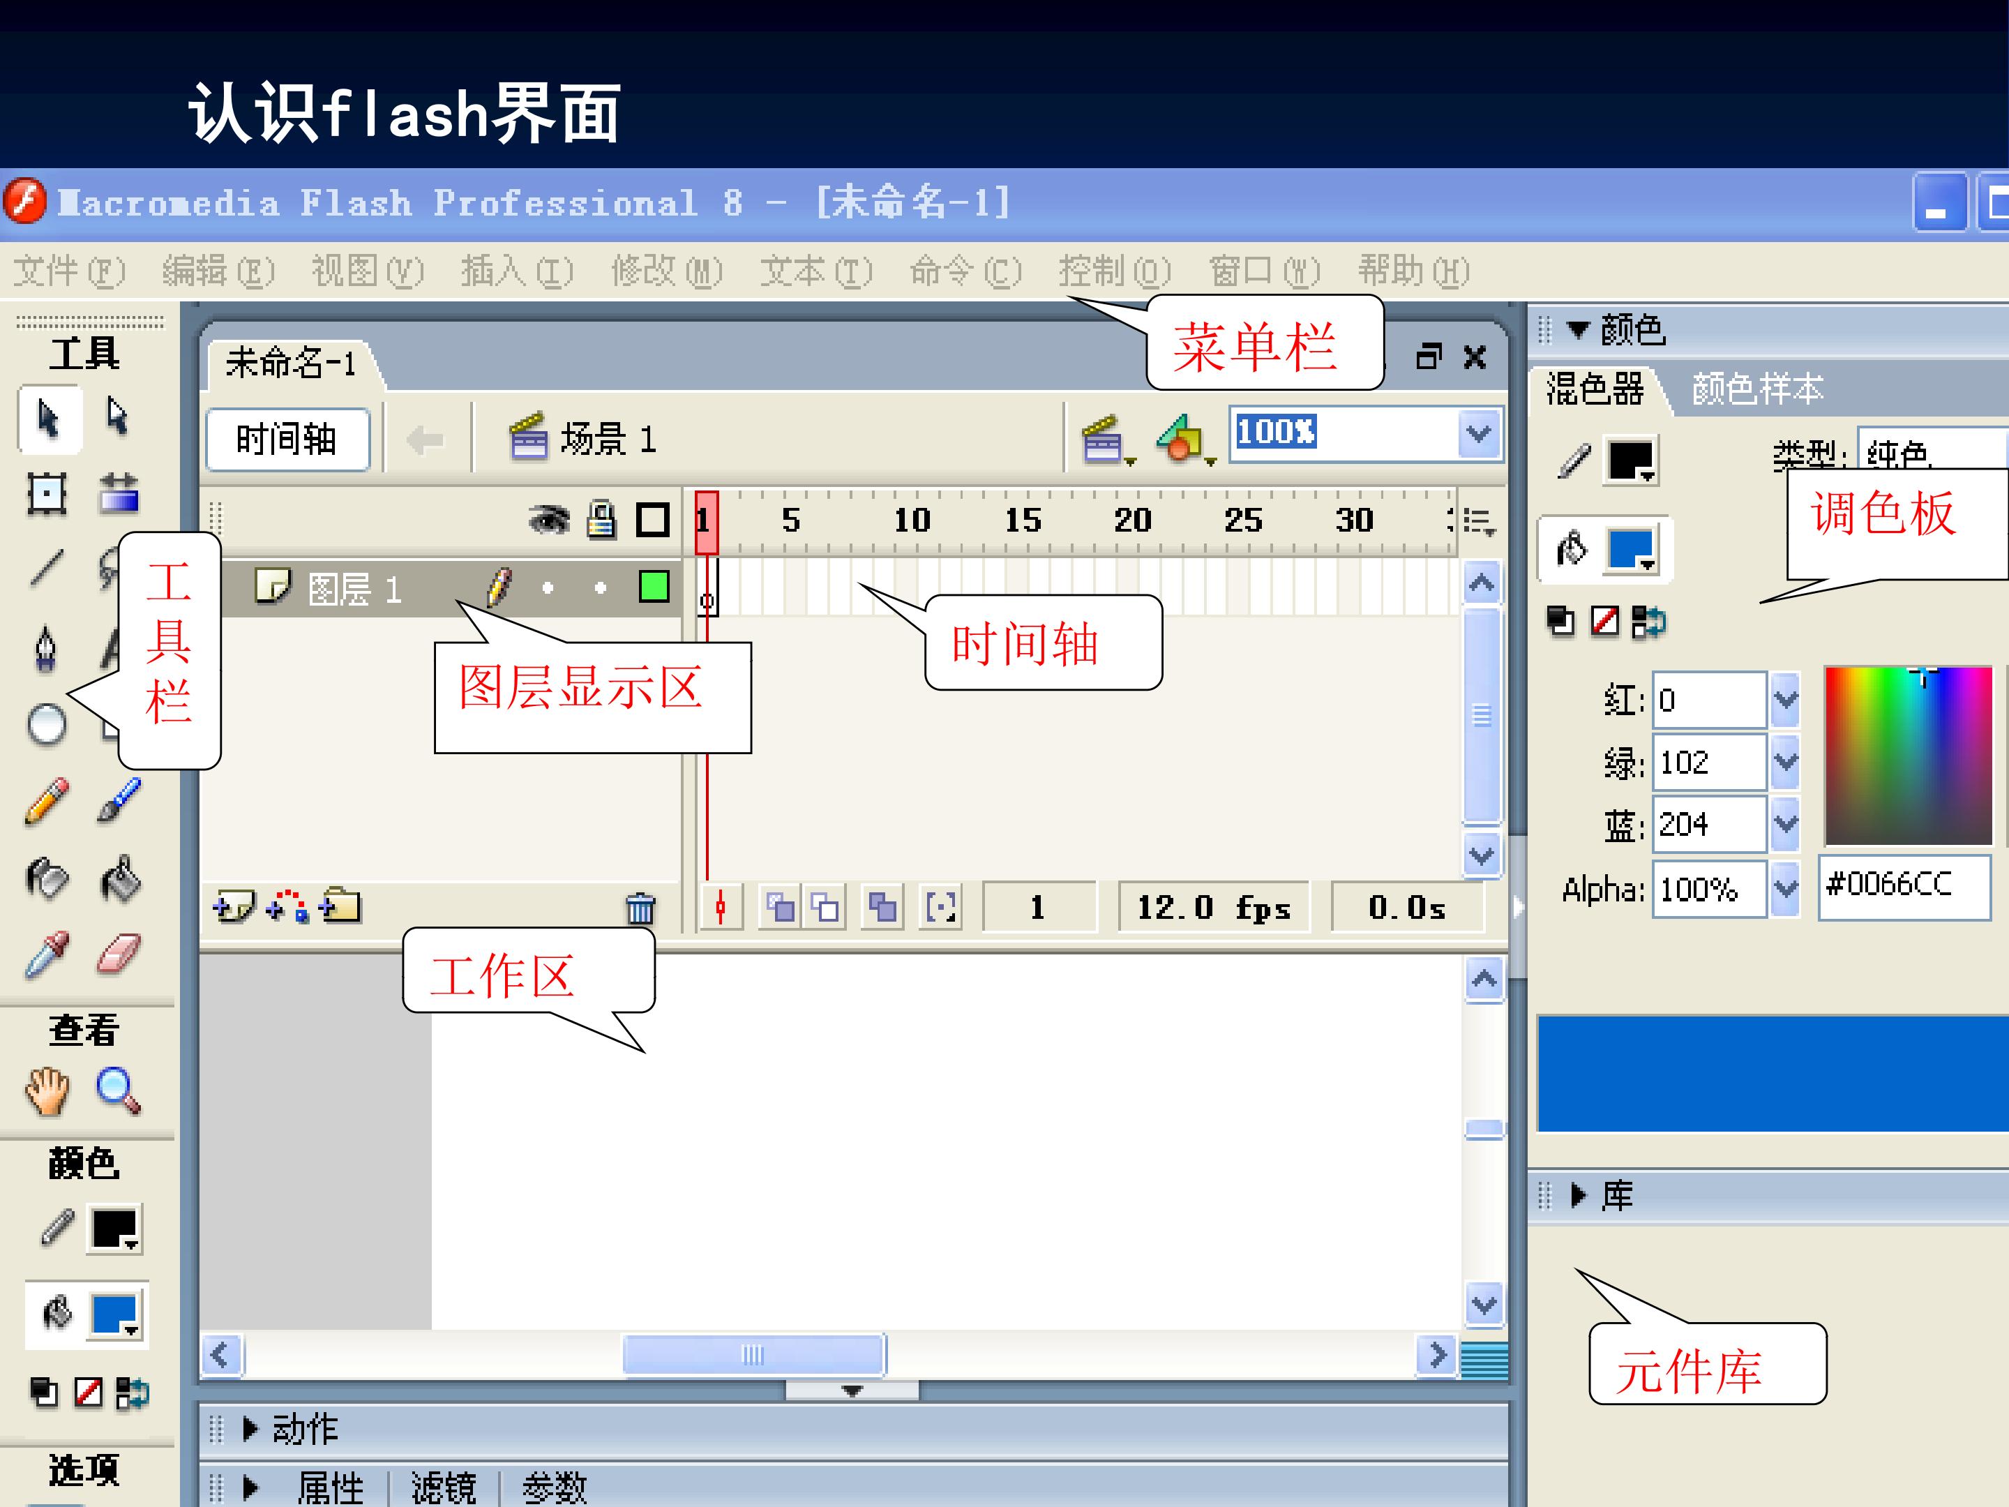Click the Insert Layer icon
The image size is (2009, 1507).
pyautogui.click(x=234, y=906)
